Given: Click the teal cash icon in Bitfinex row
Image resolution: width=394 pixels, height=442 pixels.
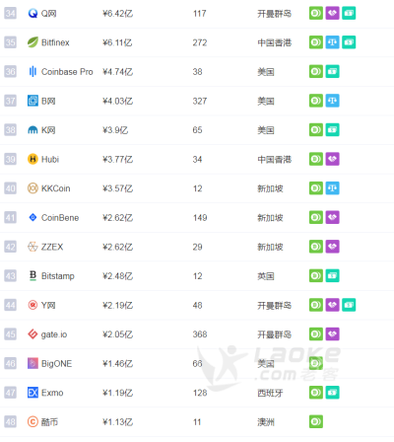Looking at the screenshot, I should [349, 42].
